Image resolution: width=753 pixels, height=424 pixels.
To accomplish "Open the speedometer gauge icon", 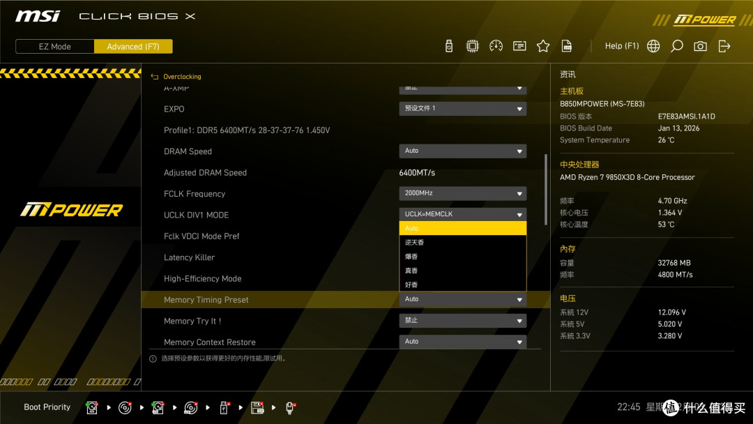I will coord(496,46).
